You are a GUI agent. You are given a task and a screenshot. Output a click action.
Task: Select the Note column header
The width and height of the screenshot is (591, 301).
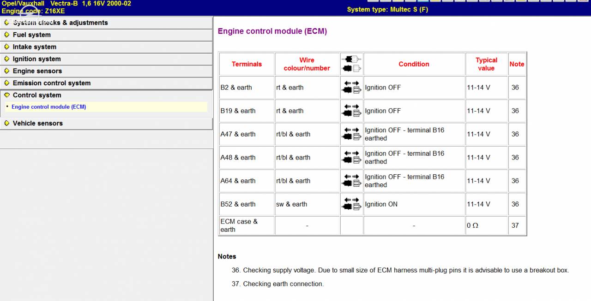pyautogui.click(x=517, y=64)
